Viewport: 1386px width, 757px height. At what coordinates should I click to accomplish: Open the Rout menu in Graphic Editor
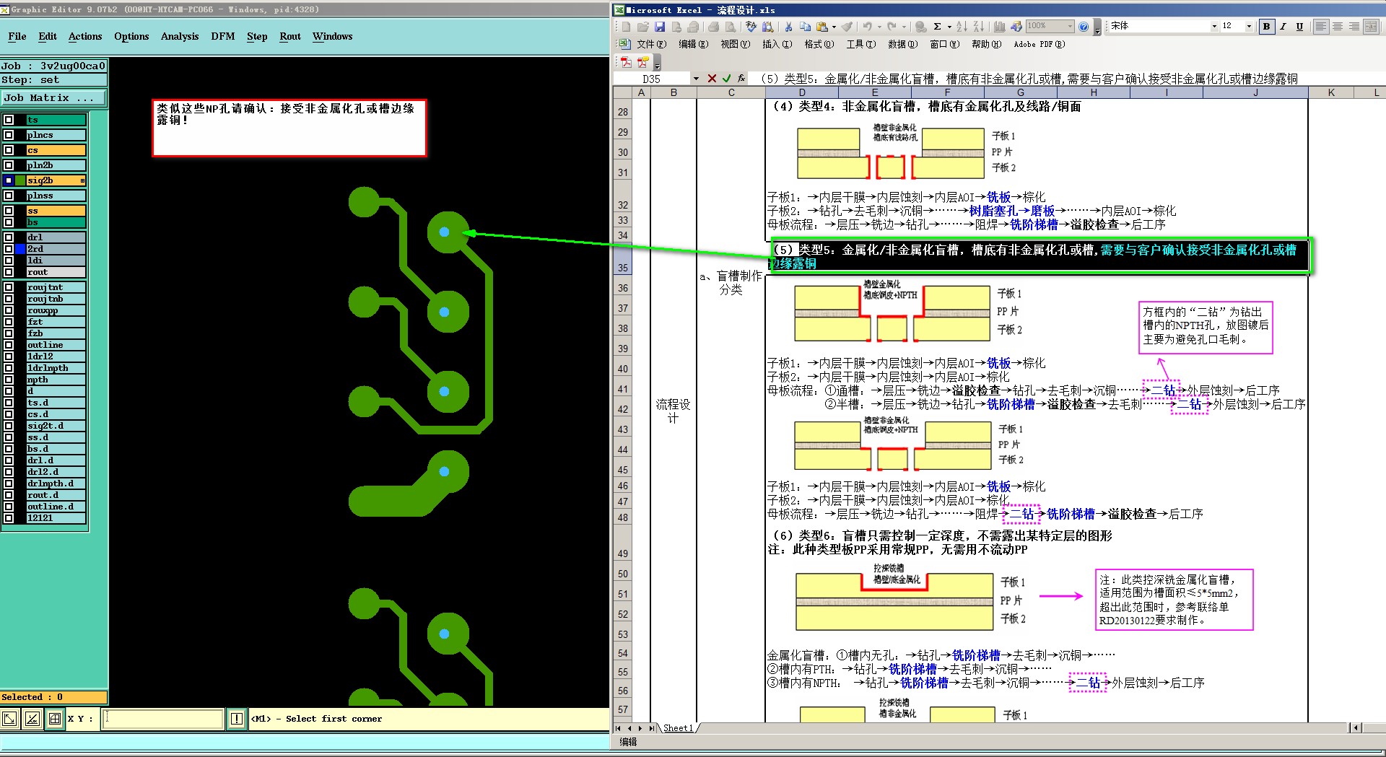tap(290, 36)
